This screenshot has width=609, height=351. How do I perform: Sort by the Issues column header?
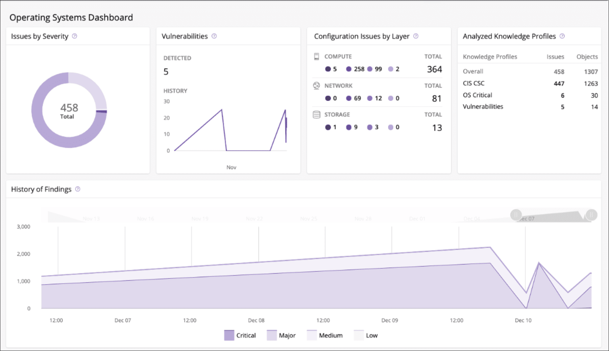tap(555, 57)
